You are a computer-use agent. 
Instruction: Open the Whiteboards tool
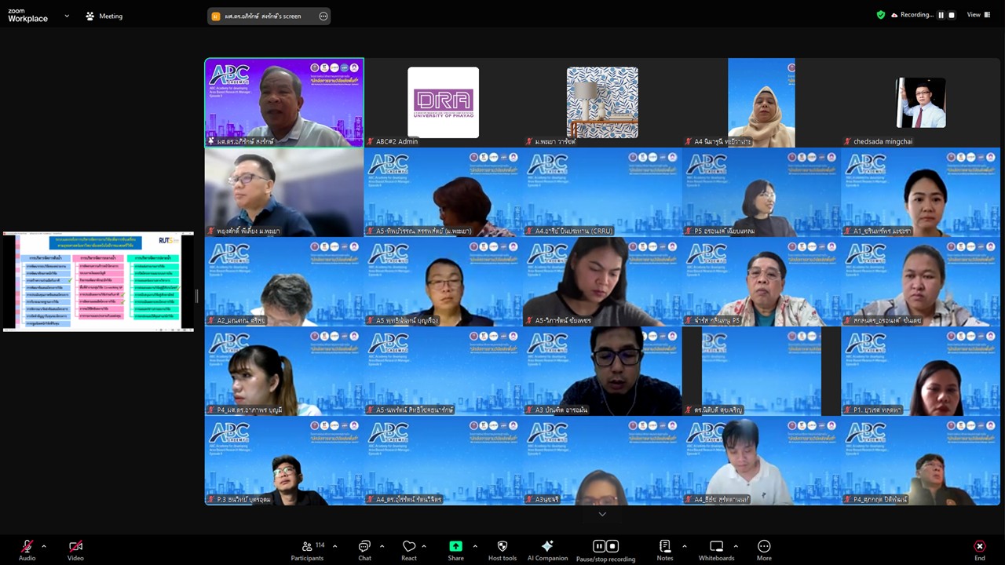point(716,550)
